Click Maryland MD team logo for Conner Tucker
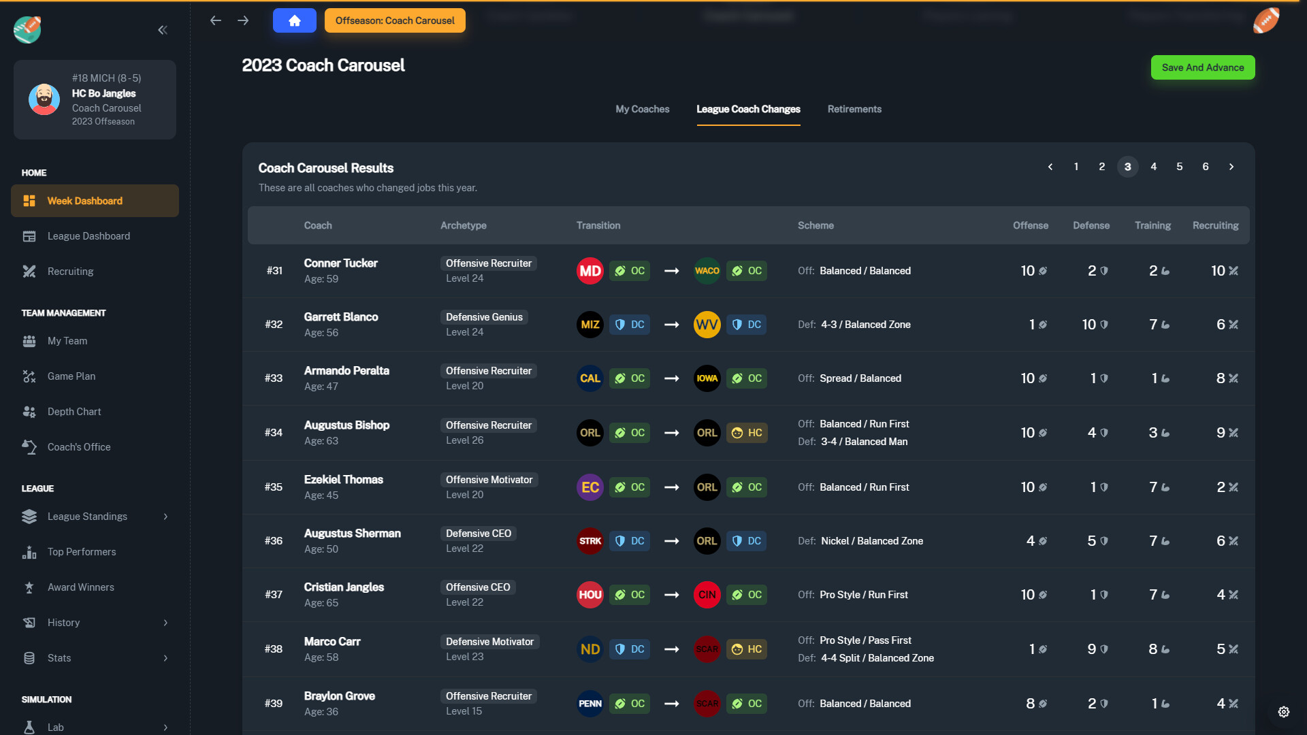1307x735 pixels. pos(590,271)
